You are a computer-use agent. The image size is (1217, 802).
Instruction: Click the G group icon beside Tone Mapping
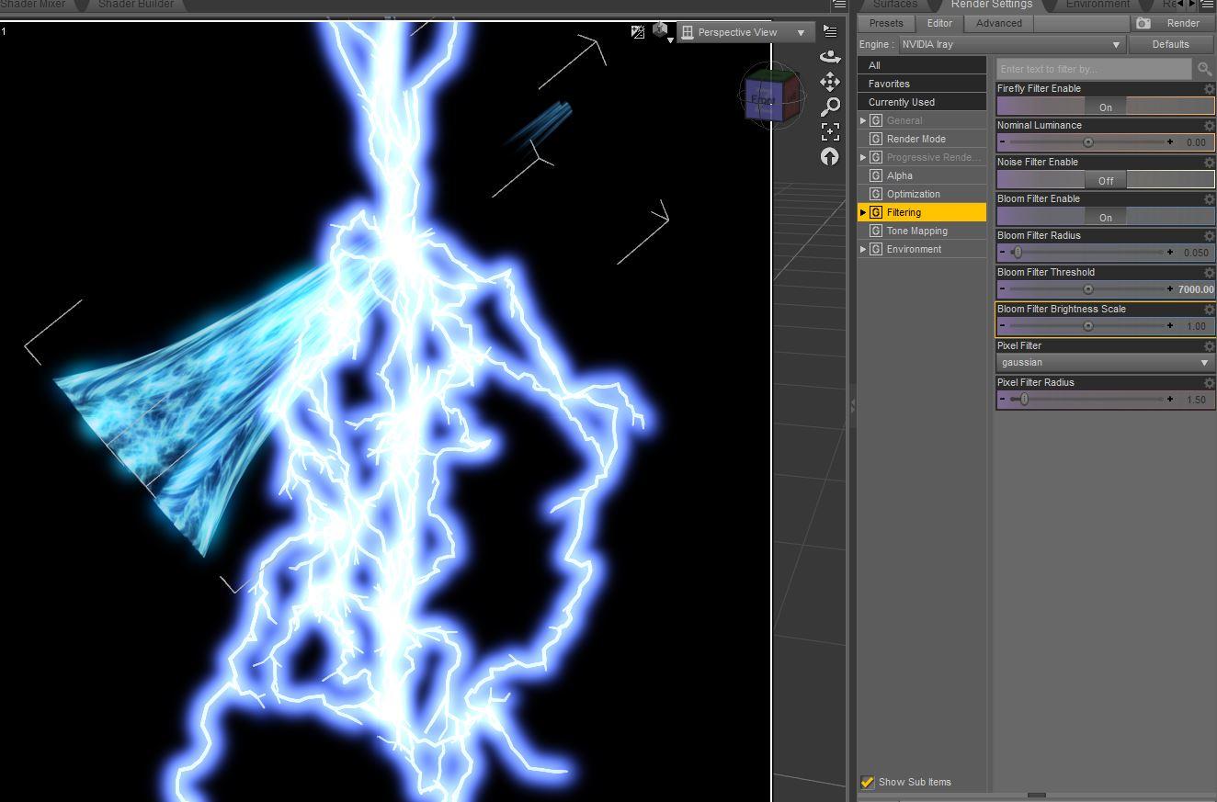[876, 231]
